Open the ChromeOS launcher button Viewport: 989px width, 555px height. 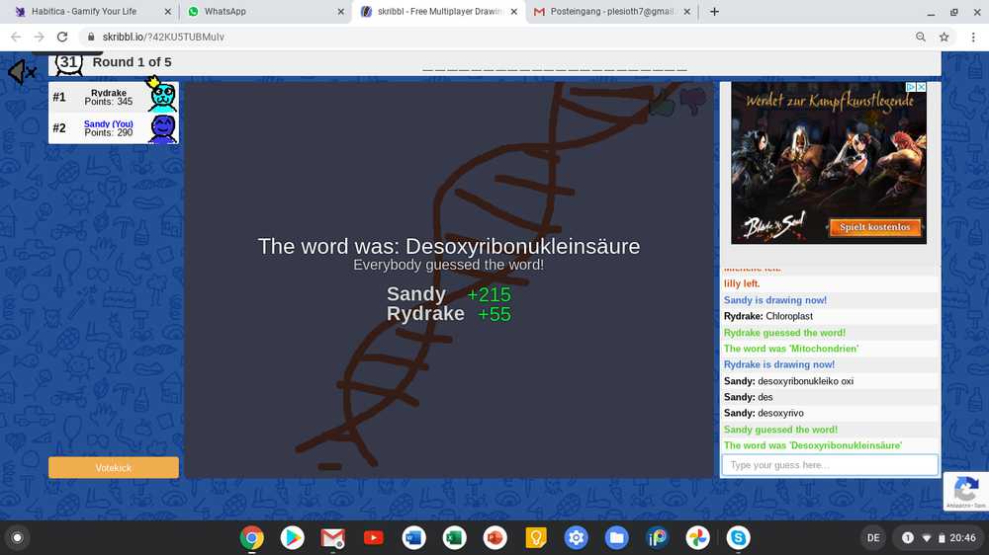click(x=16, y=538)
